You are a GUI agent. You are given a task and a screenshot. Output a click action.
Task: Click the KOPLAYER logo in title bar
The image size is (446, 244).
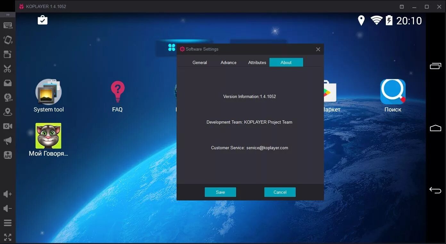tap(21, 6)
